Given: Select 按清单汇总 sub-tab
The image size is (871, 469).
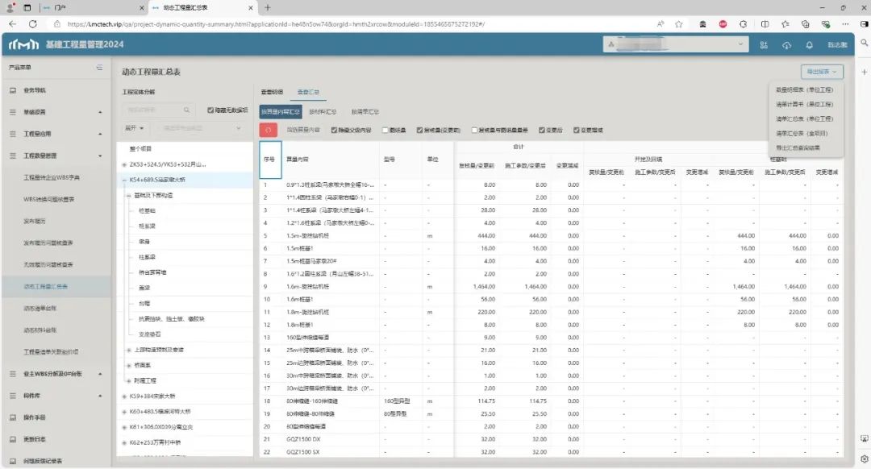Looking at the screenshot, I should point(365,111).
